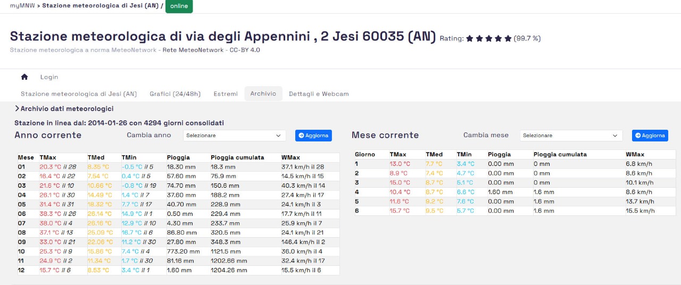The height and width of the screenshot is (285, 681).
Task: Switch to the Estremi tab
Action: [x=226, y=94]
